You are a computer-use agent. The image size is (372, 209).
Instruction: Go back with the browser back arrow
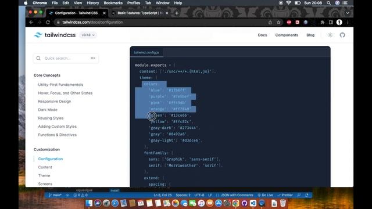point(31,22)
